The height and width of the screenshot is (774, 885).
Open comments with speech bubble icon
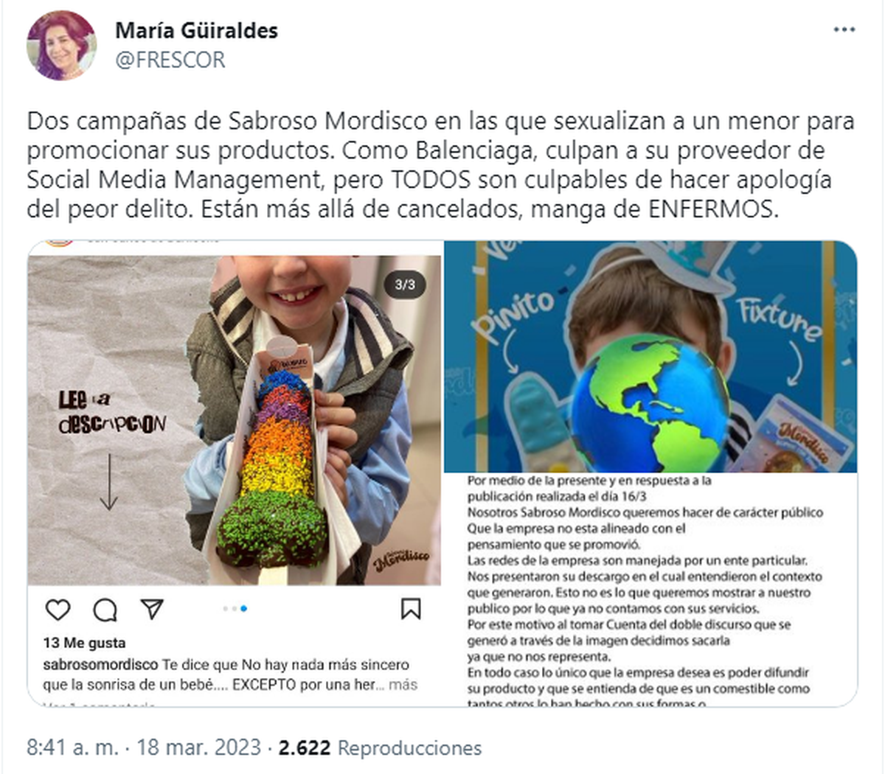point(105,610)
